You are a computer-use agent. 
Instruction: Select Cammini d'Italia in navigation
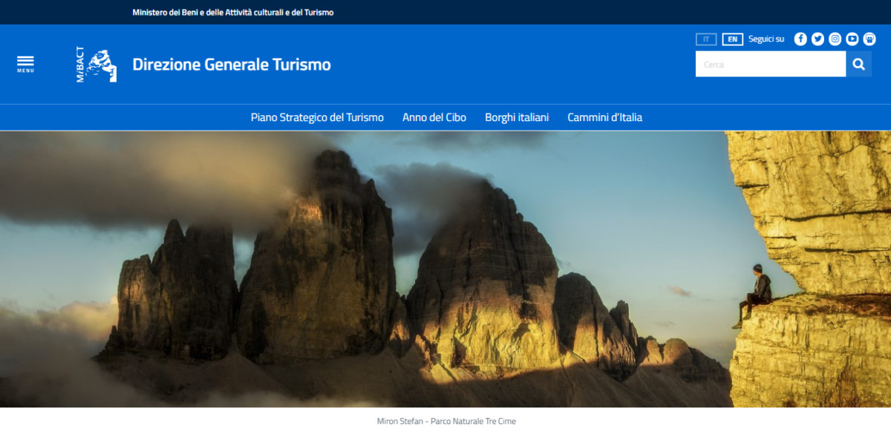coord(604,117)
